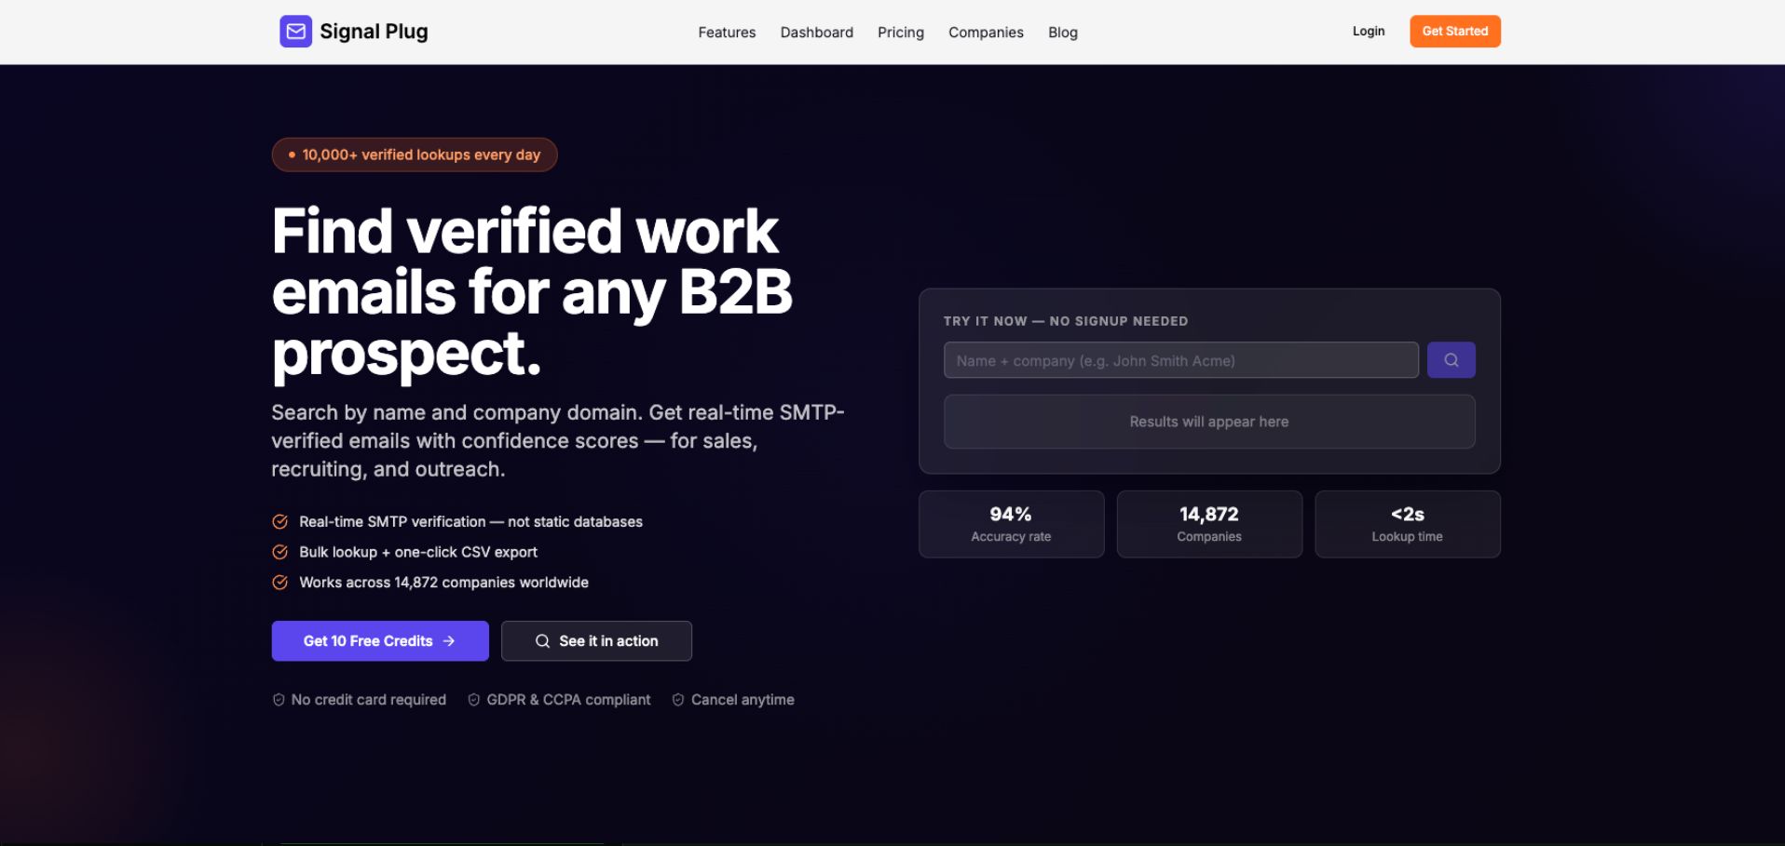Screen dimensions: 1785x846
Task: Click the 10,000+ verified lookups badge
Action: [415, 155]
